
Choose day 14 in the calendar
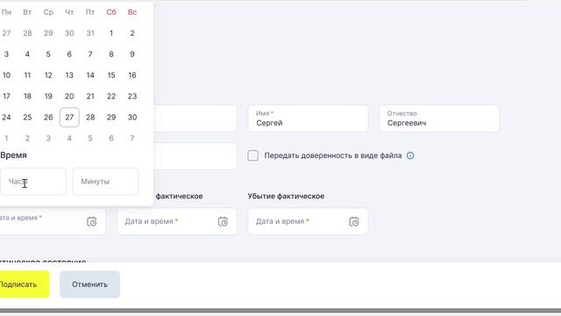(90, 75)
